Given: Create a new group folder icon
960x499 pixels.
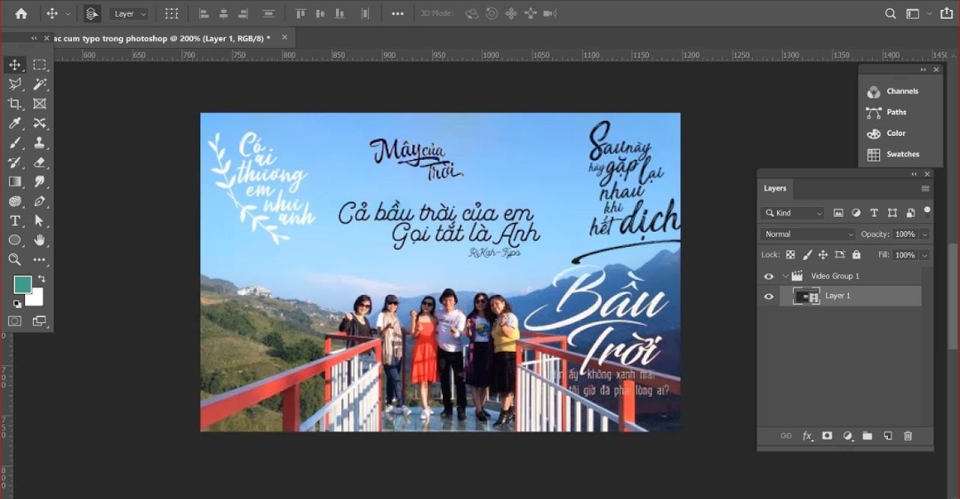Looking at the screenshot, I should pyautogui.click(x=868, y=436).
